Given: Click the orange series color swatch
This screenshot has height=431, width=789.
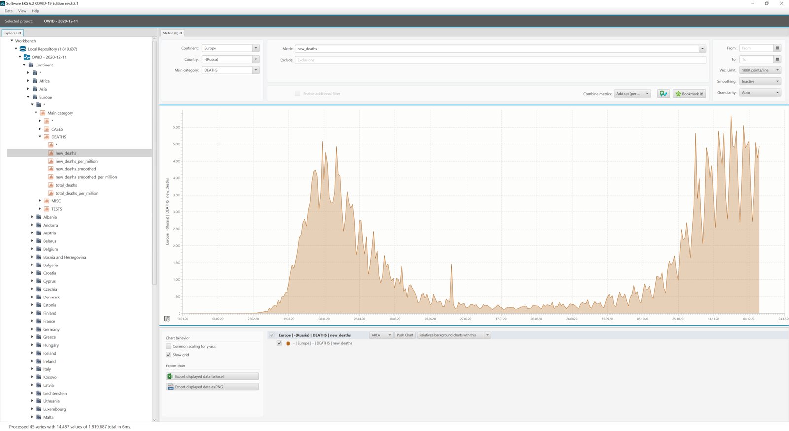Looking at the screenshot, I should point(288,343).
